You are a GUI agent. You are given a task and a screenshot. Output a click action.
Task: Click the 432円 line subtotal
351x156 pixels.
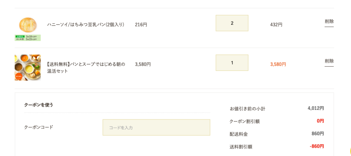tap(276, 25)
